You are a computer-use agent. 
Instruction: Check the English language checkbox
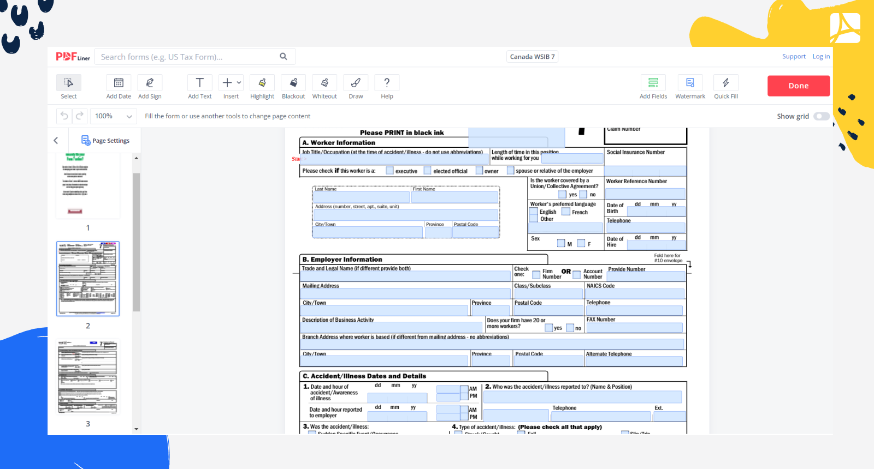pyautogui.click(x=534, y=212)
